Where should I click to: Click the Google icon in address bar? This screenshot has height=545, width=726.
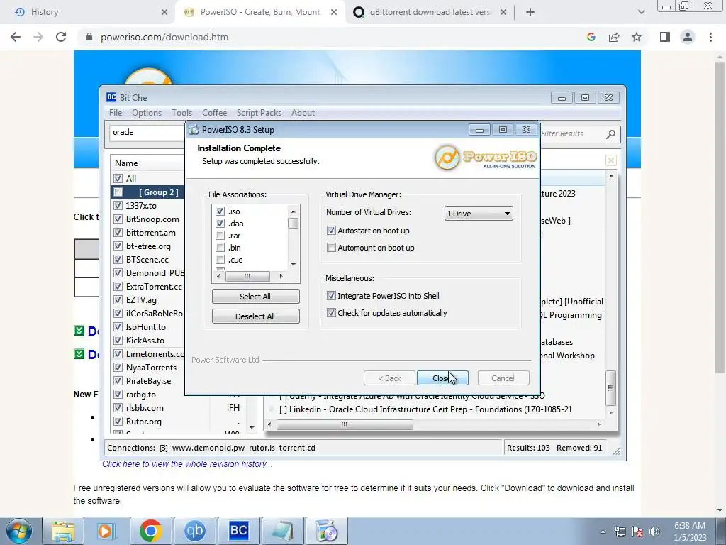(x=591, y=37)
